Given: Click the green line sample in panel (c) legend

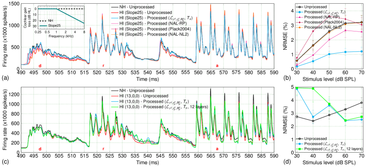Looking at the screenshot, I should point(116,107).
